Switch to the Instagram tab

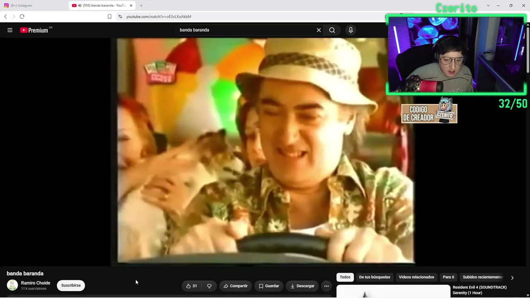[x=33, y=5]
